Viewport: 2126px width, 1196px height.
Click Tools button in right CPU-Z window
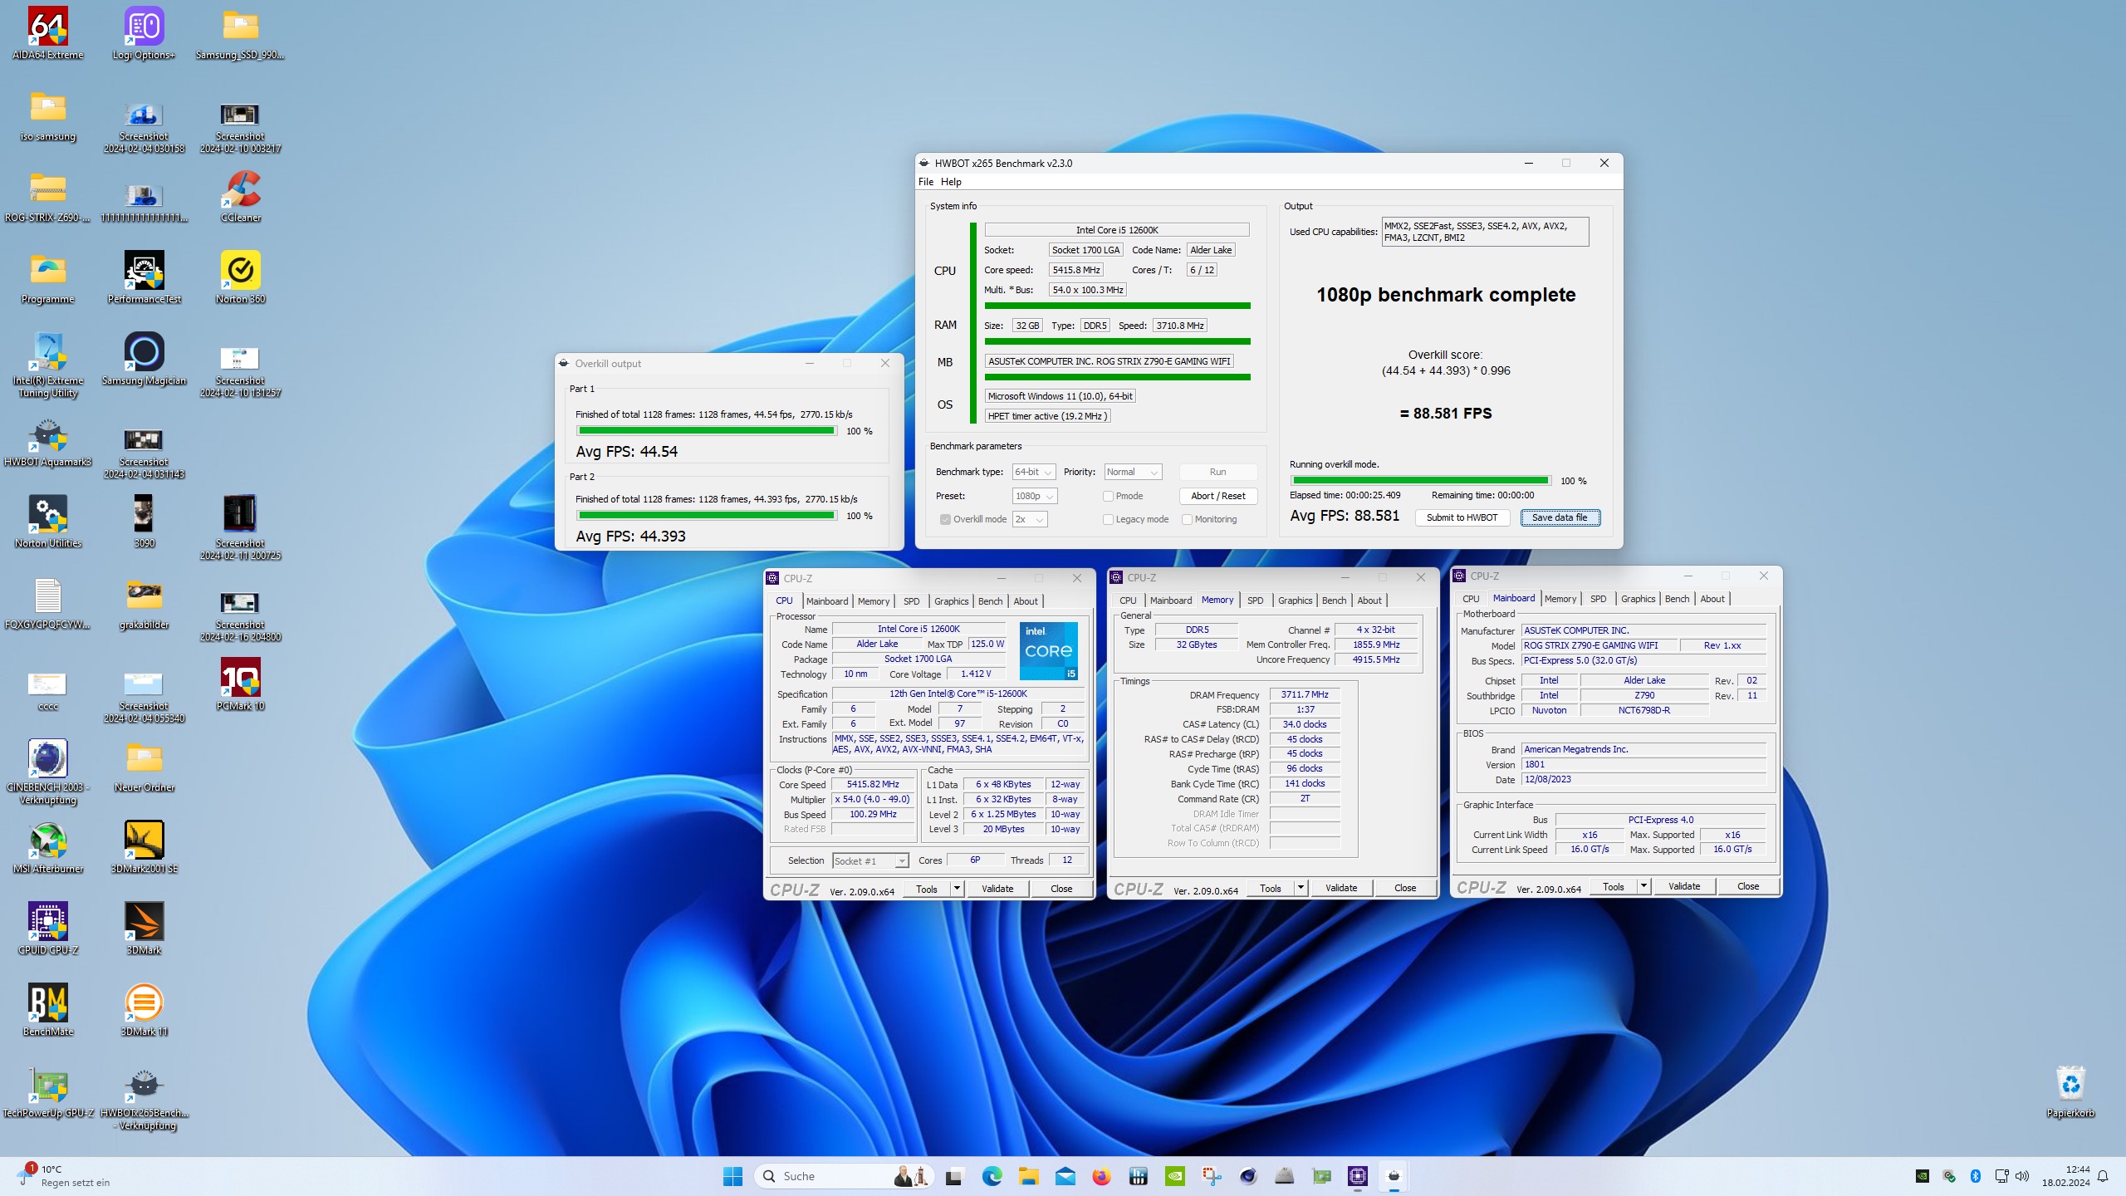pyautogui.click(x=1613, y=886)
